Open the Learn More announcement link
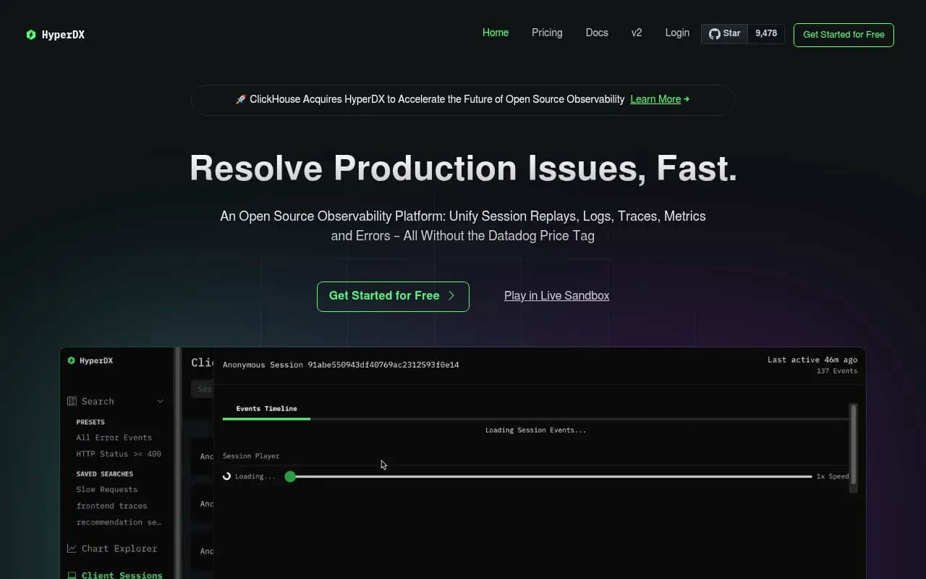Screen dimensions: 926x579 [655, 99]
